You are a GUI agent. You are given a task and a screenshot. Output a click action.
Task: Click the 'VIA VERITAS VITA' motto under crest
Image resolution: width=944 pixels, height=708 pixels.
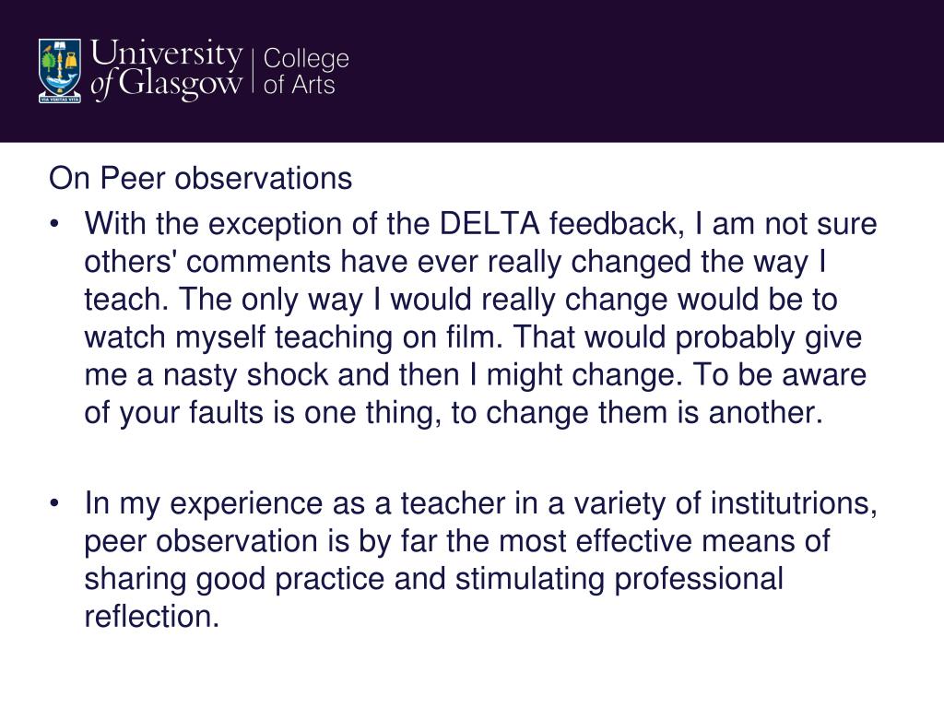coord(60,100)
